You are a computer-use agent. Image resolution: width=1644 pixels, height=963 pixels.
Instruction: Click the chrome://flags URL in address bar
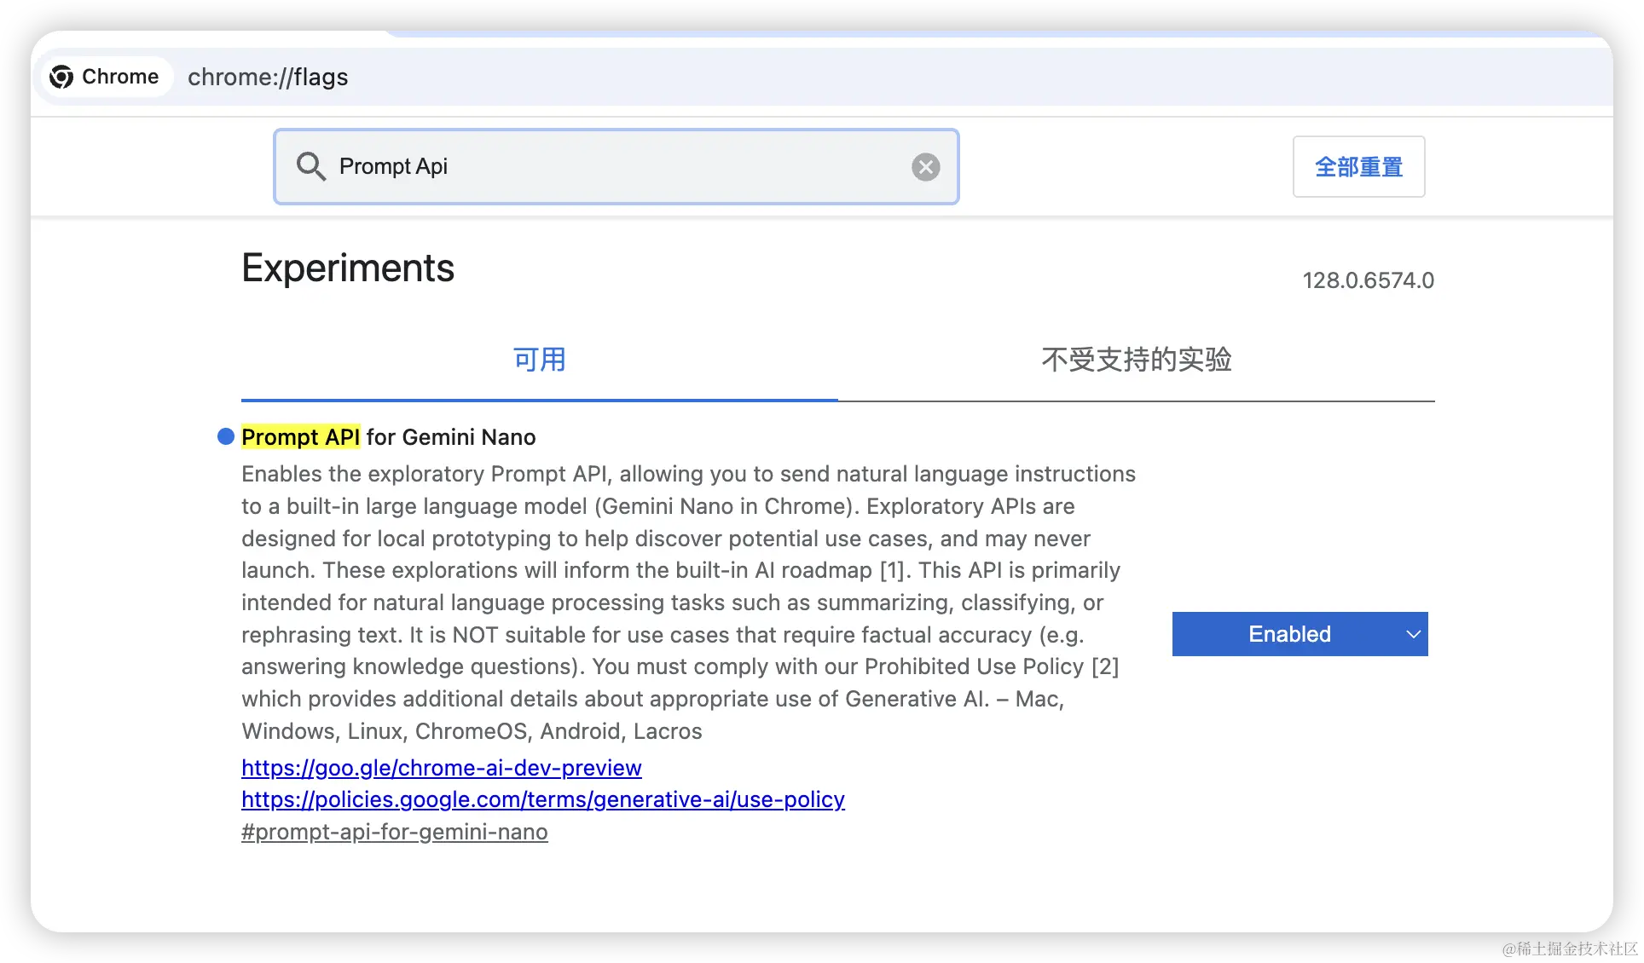(x=268, y=77)
